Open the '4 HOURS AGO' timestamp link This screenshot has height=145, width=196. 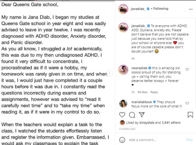pyautogui.click(x=127, y=129)
